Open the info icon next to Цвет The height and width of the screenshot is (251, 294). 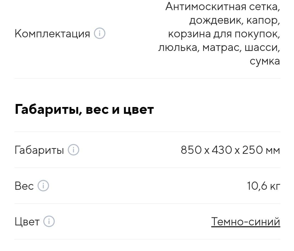[49, 221]
